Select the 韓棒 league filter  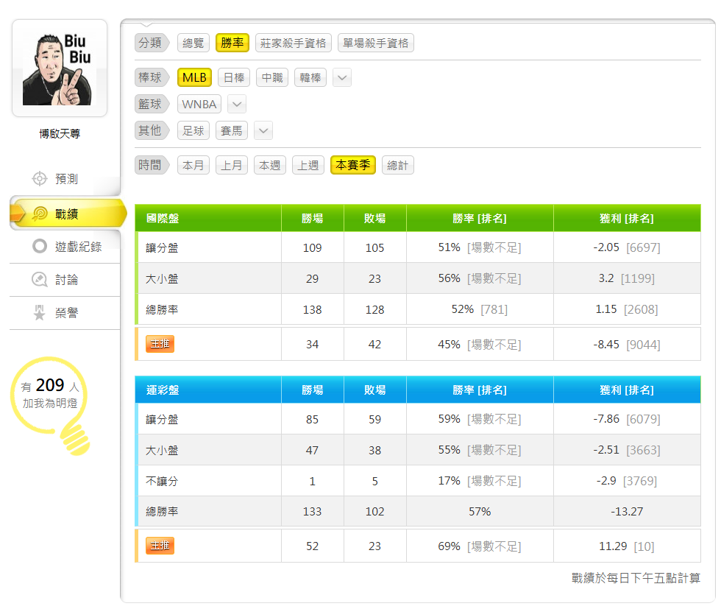coord(310,77)
